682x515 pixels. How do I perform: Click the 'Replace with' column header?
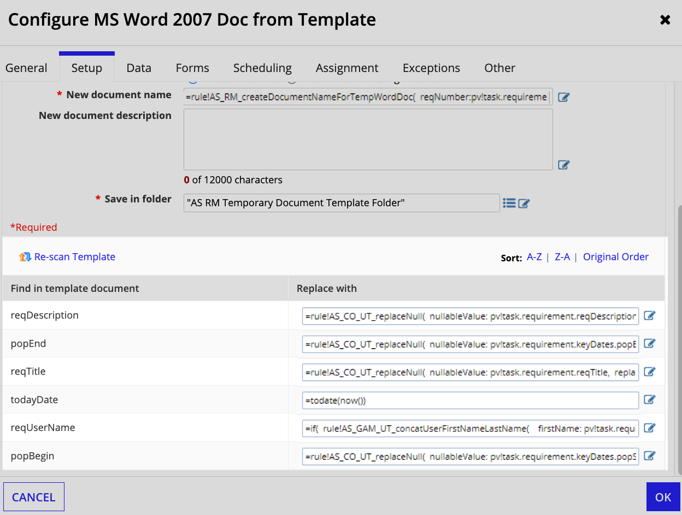(327, 288)
